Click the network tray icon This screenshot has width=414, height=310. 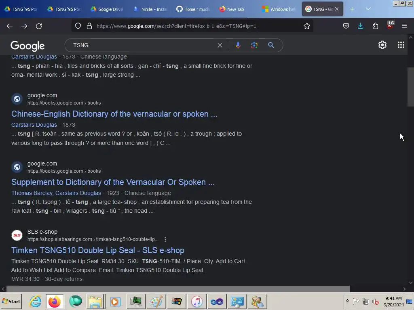click(x=365, y=301)
